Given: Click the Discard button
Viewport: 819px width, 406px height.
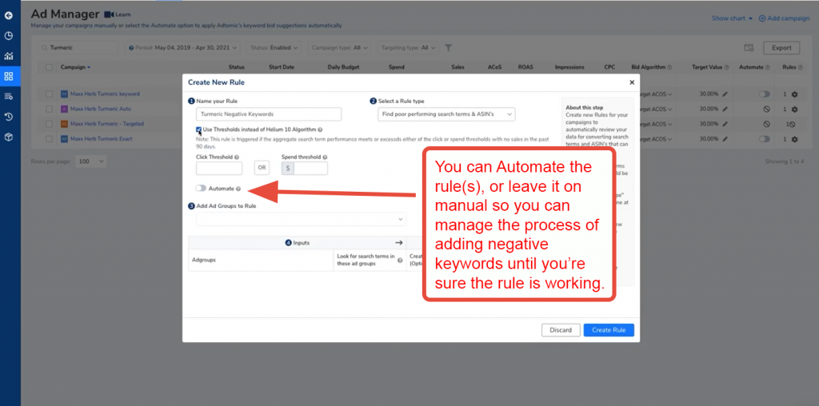Looking at the screenshot, I should [x=561, y=330].
